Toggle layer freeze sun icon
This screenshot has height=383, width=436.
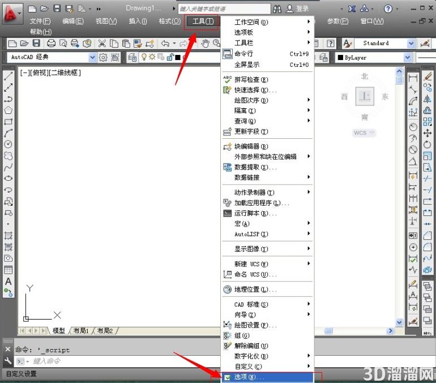point(152,57)
